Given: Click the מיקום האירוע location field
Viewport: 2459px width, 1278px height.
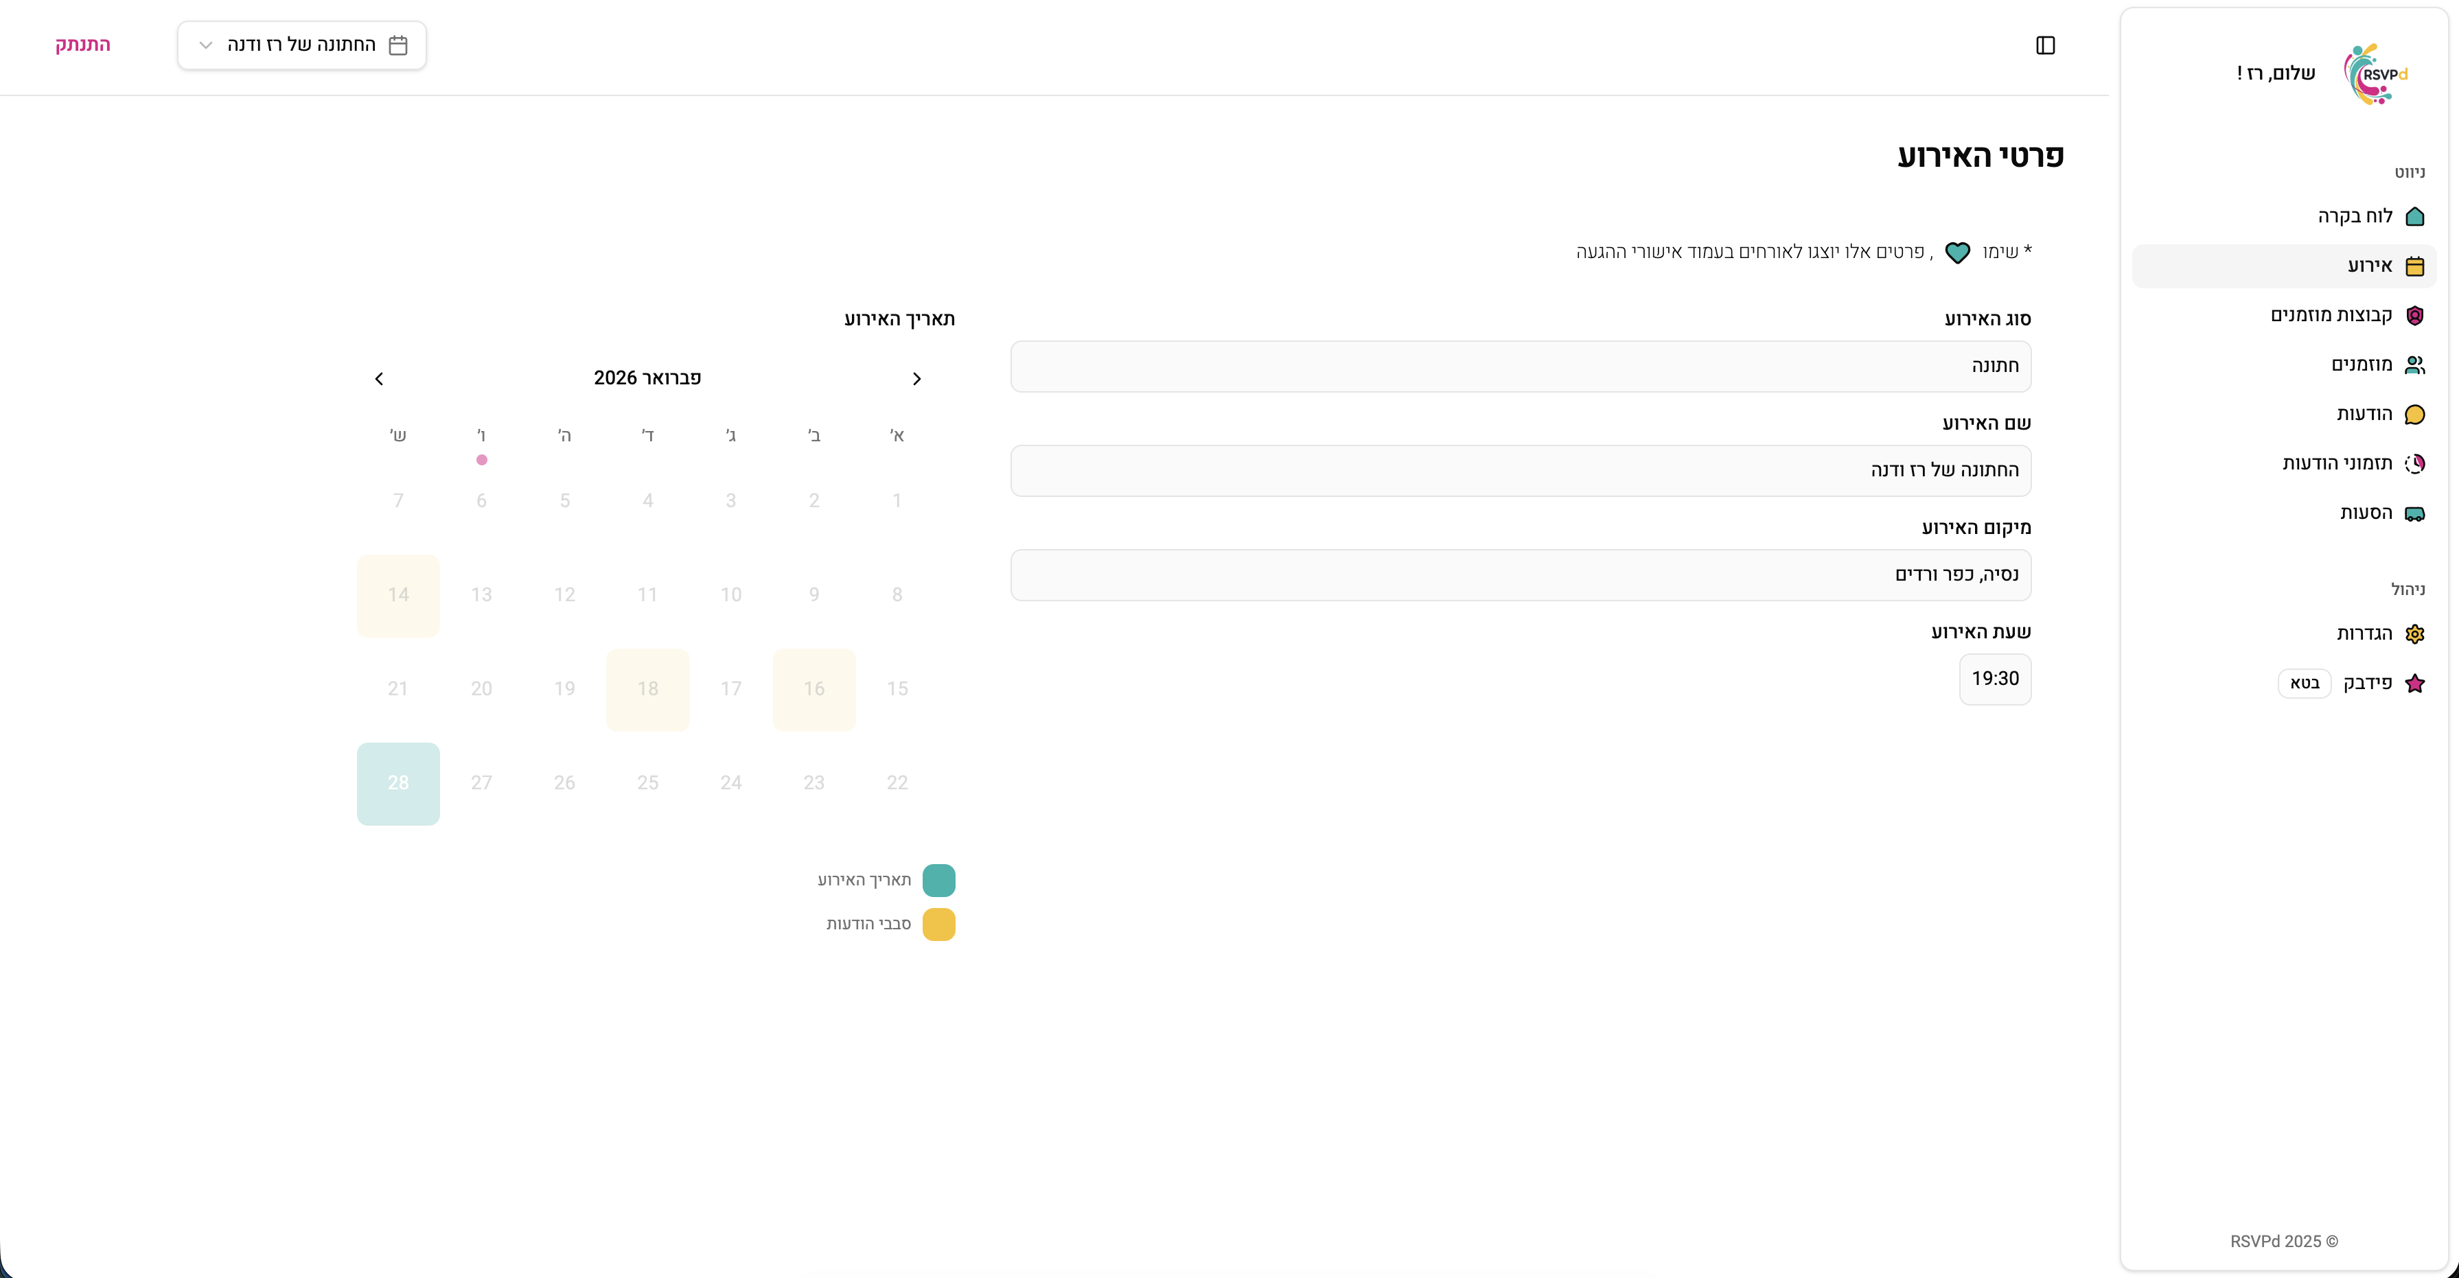Looking at the screenshot, I should pyautogui.click(x=1520, y=574).
